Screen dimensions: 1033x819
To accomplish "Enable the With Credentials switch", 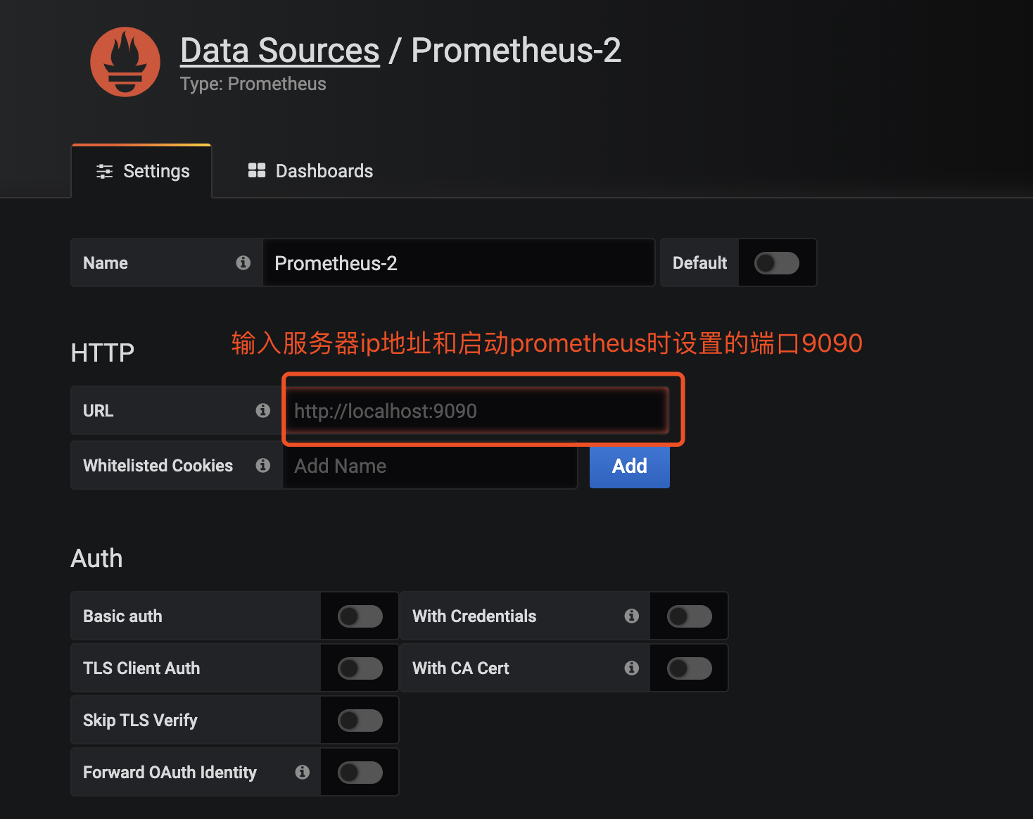I will click(x=690, y=616).
